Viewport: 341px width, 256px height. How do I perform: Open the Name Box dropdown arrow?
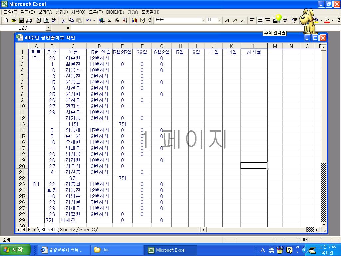[48, 28]
